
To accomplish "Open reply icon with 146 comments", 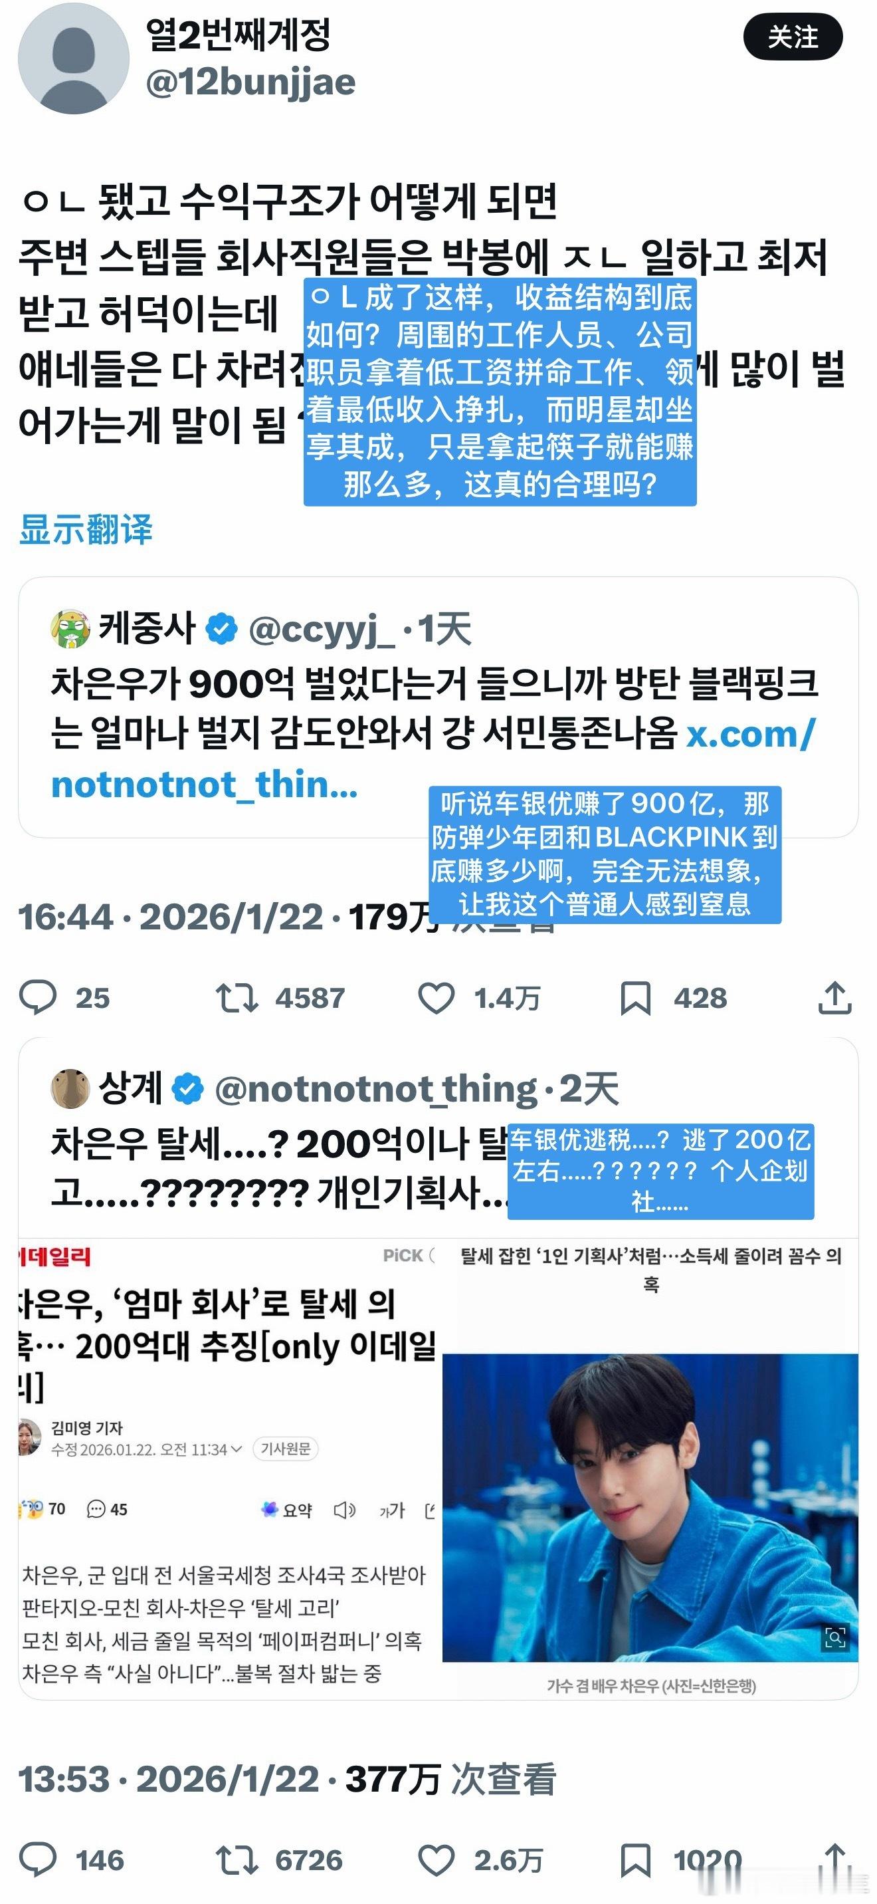I will (38, 1859).
